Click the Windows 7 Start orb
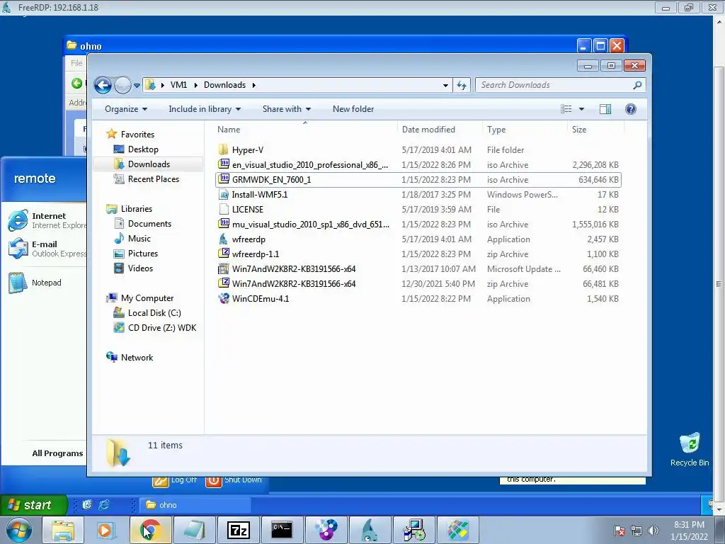Viewport: 725px width, 544px height. tap(18, 530)
